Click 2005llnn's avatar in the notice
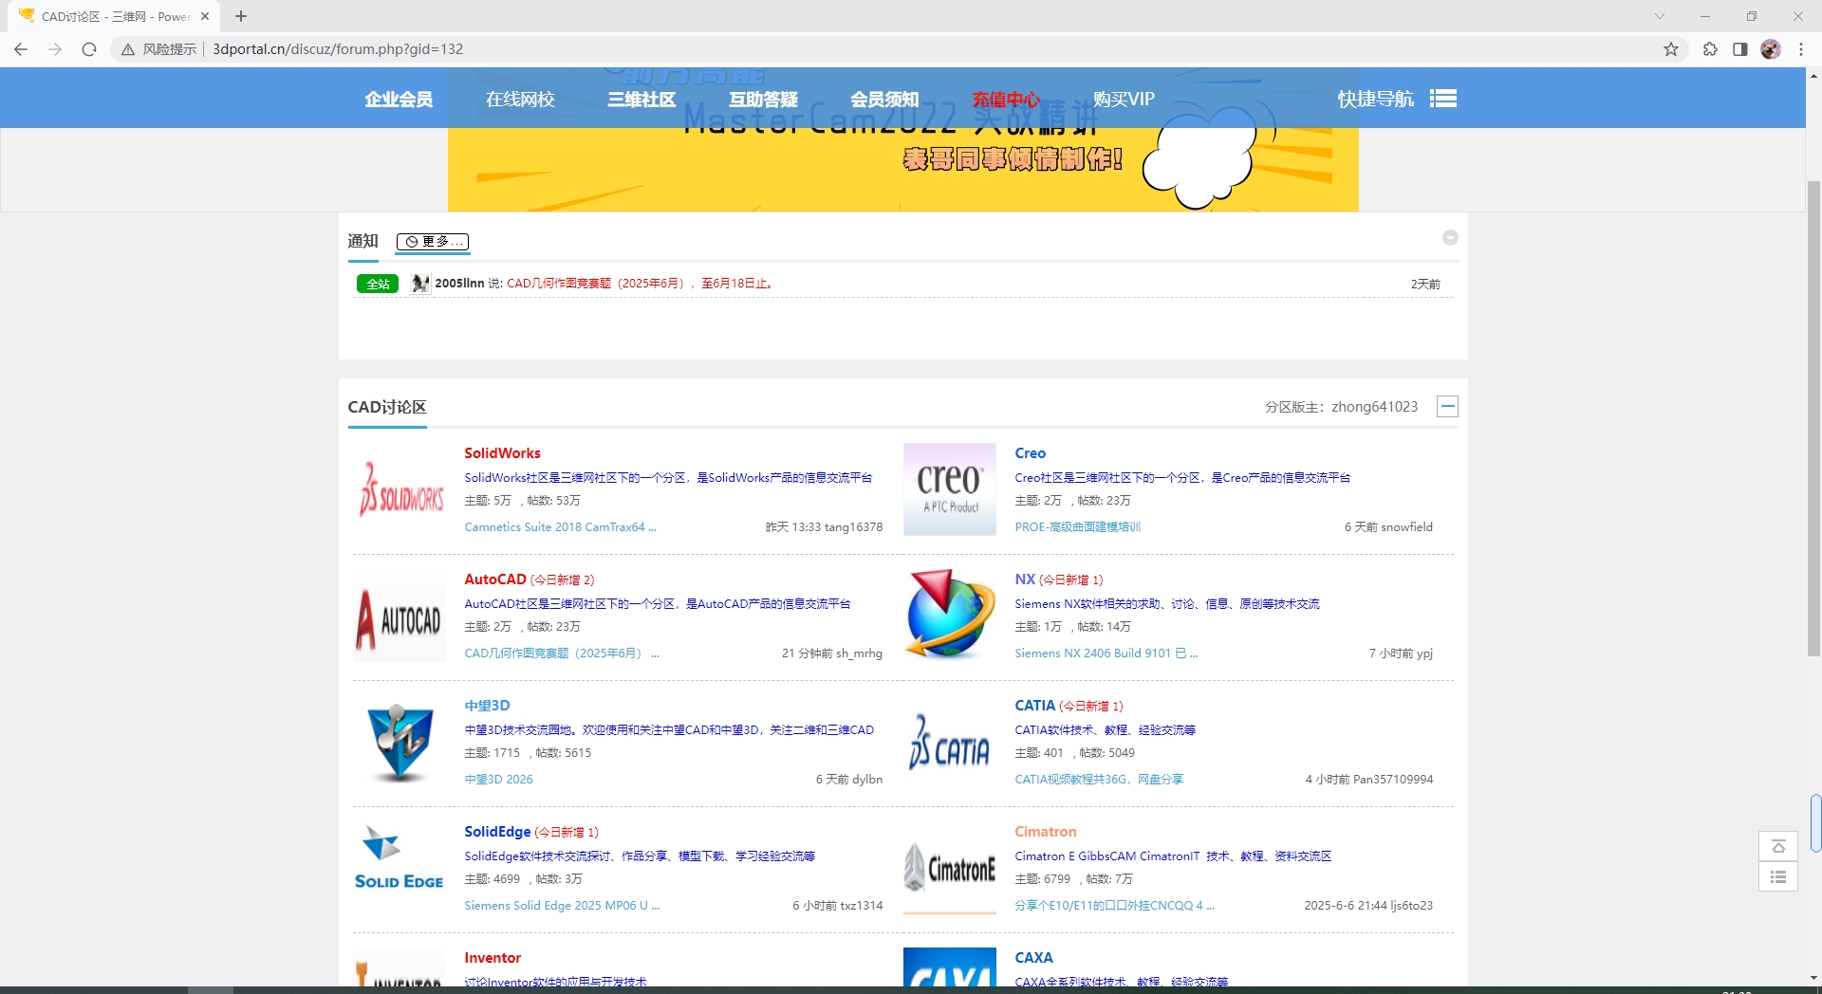The width and height of the screenshot is (1822, 994). click(420, 283)
